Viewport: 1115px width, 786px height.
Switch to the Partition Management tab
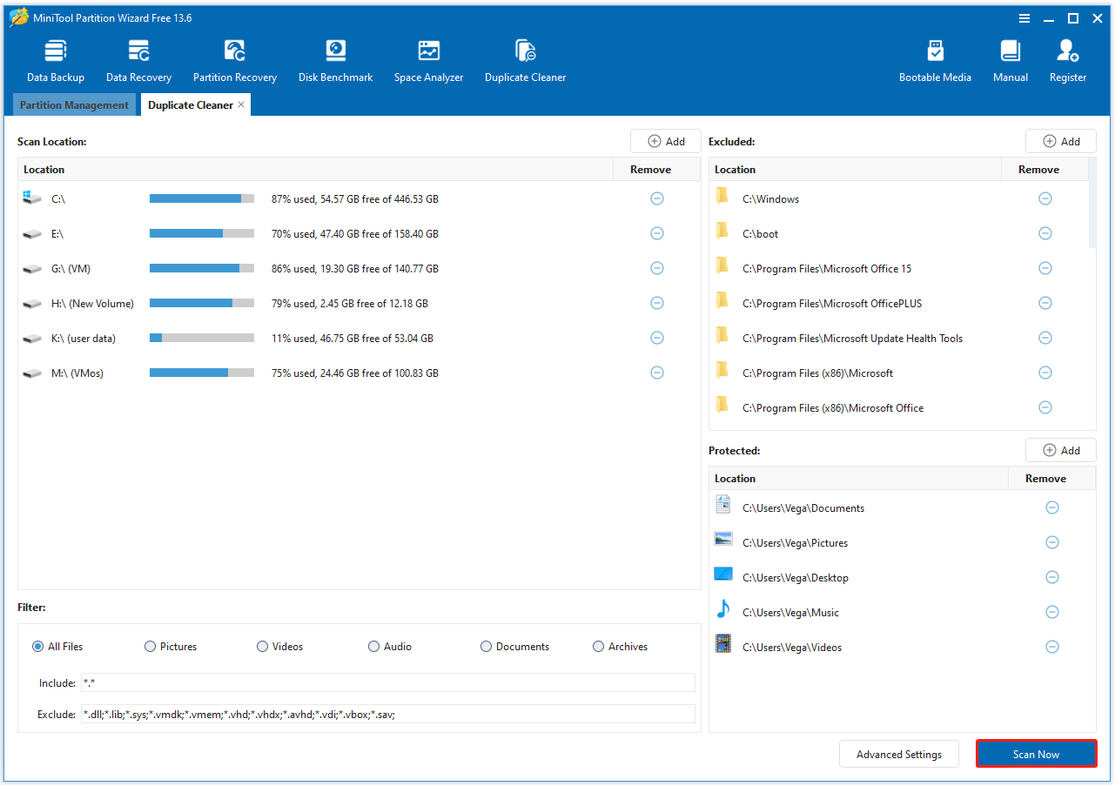[74, 104]
